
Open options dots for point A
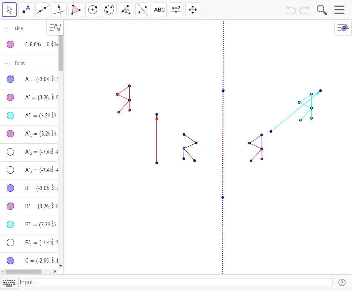pyautogui.click(x=53, y=79)
